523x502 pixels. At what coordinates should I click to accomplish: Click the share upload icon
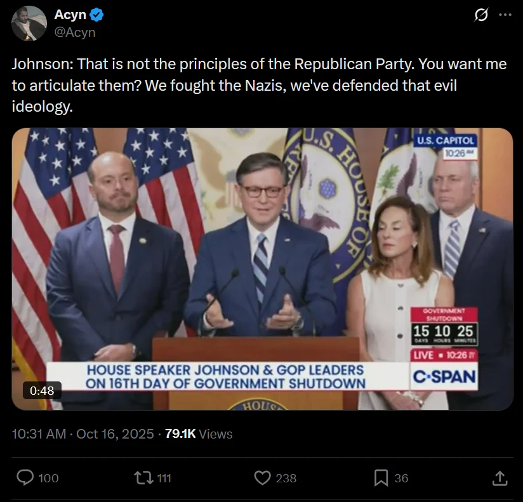point(500,477)
